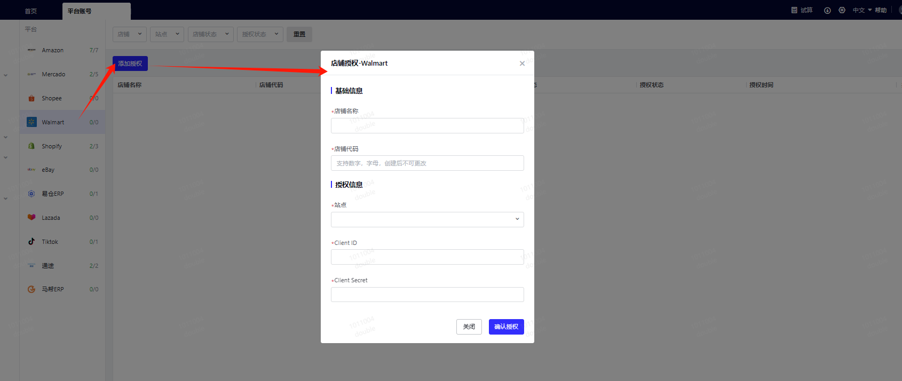Image resolution: width=902 pixels, height=381 pixels.
Task: Click the 确认授权 button
Action: (507, 327)
